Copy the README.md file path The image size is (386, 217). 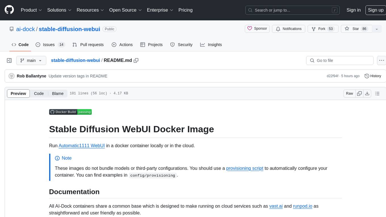point(136,60)
